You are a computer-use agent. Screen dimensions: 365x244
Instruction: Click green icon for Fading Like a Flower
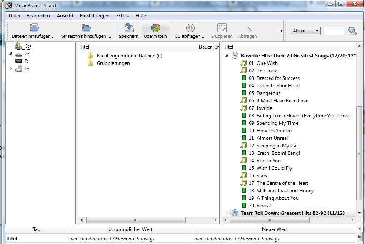click(244, 115)
